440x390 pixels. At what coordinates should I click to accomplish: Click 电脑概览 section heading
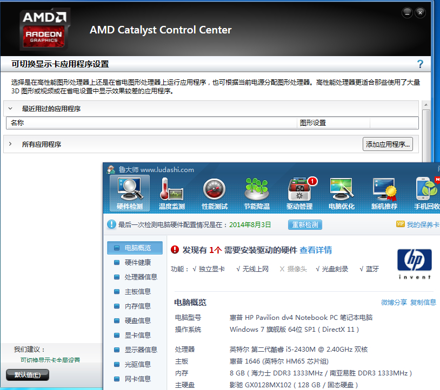(x=190, y=303)
